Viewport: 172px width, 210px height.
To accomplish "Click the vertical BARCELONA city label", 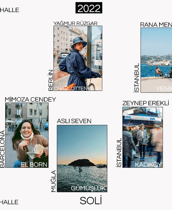I will (x=3, y=149).
